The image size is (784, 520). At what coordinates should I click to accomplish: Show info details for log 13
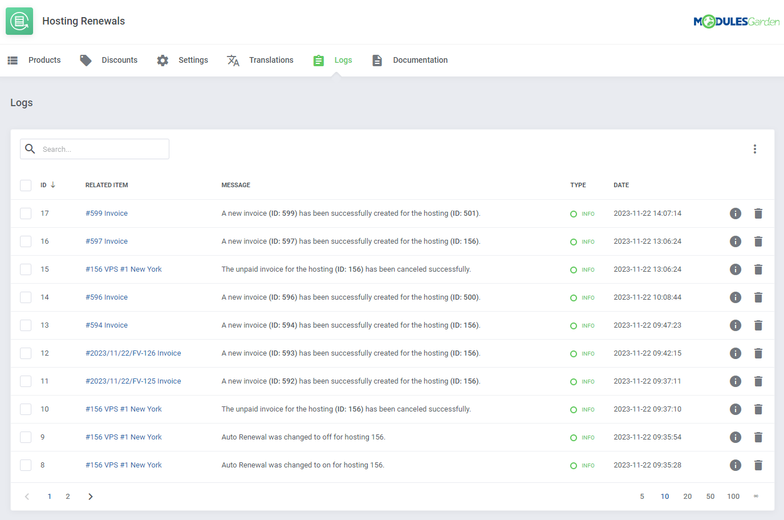(736, 325)
